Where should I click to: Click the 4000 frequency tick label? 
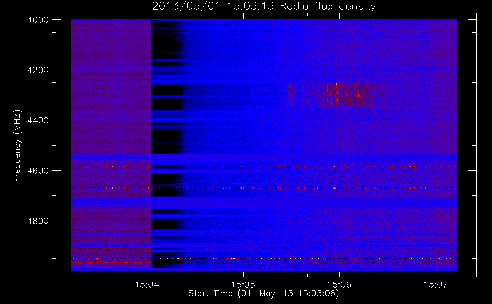[x=38, y=20]
